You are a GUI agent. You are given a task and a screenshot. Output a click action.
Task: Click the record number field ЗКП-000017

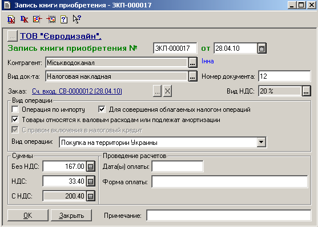tap(175, 48)
